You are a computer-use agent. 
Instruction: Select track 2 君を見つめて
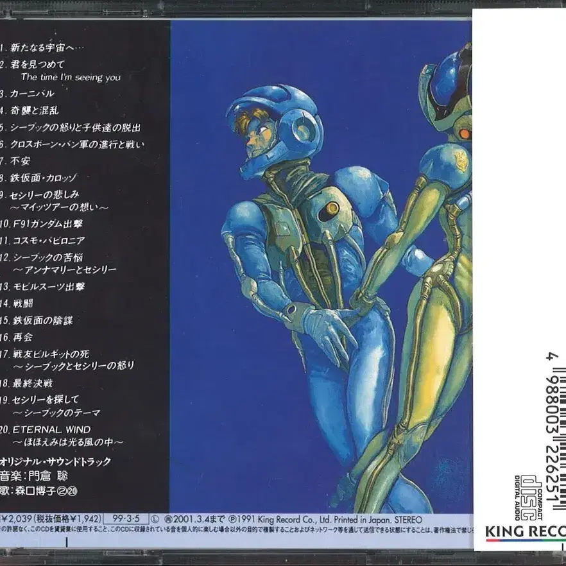point(33,64)
